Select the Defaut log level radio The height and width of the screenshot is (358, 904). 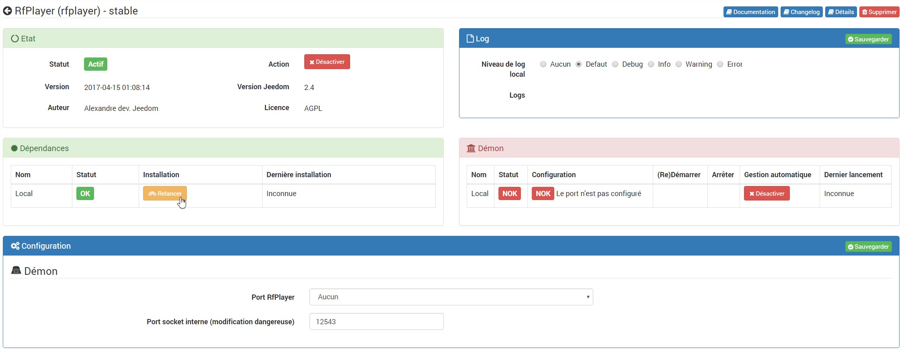(578, 64)
